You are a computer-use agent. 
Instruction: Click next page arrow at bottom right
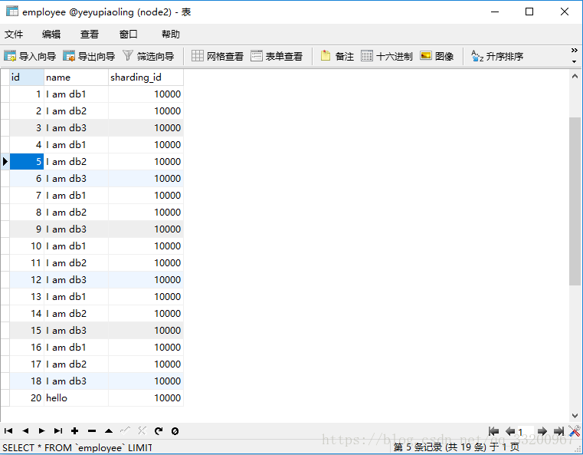tap(542, 431)
